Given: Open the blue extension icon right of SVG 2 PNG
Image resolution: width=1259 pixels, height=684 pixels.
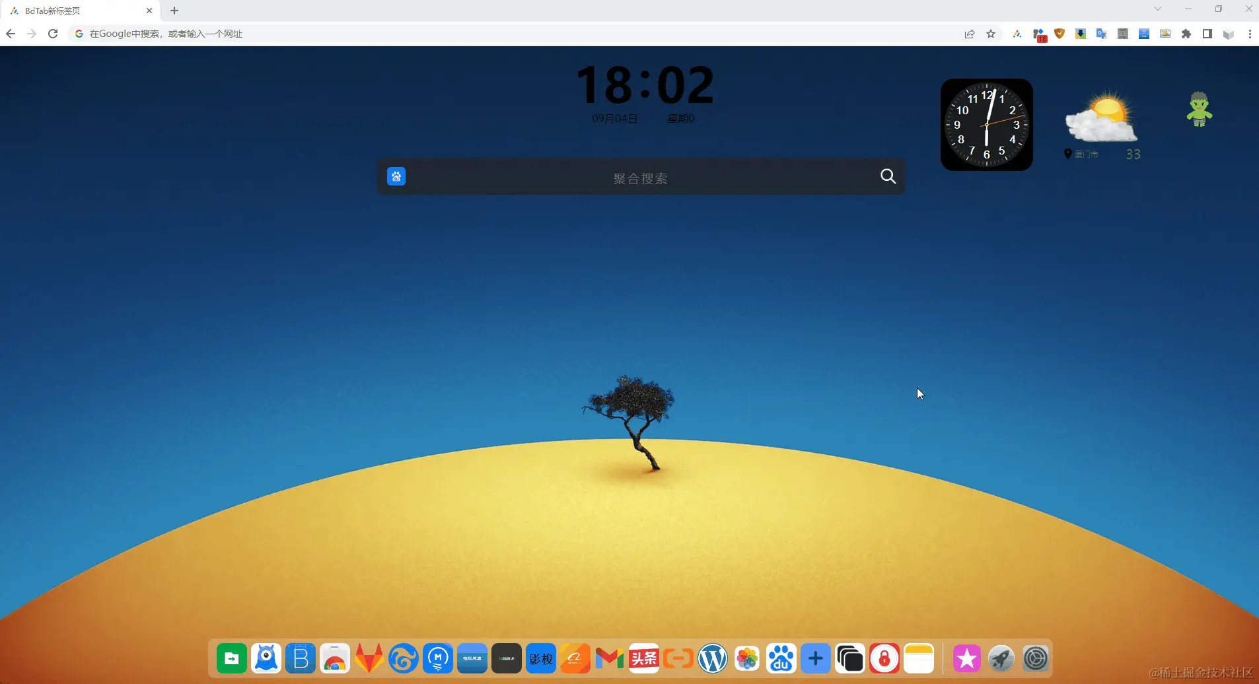Looking at the screenshot, I should coord(1144,34).
